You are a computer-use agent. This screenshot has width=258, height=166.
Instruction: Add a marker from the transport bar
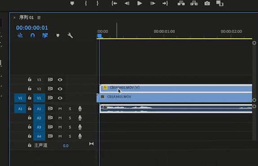(x=72, y=3)
